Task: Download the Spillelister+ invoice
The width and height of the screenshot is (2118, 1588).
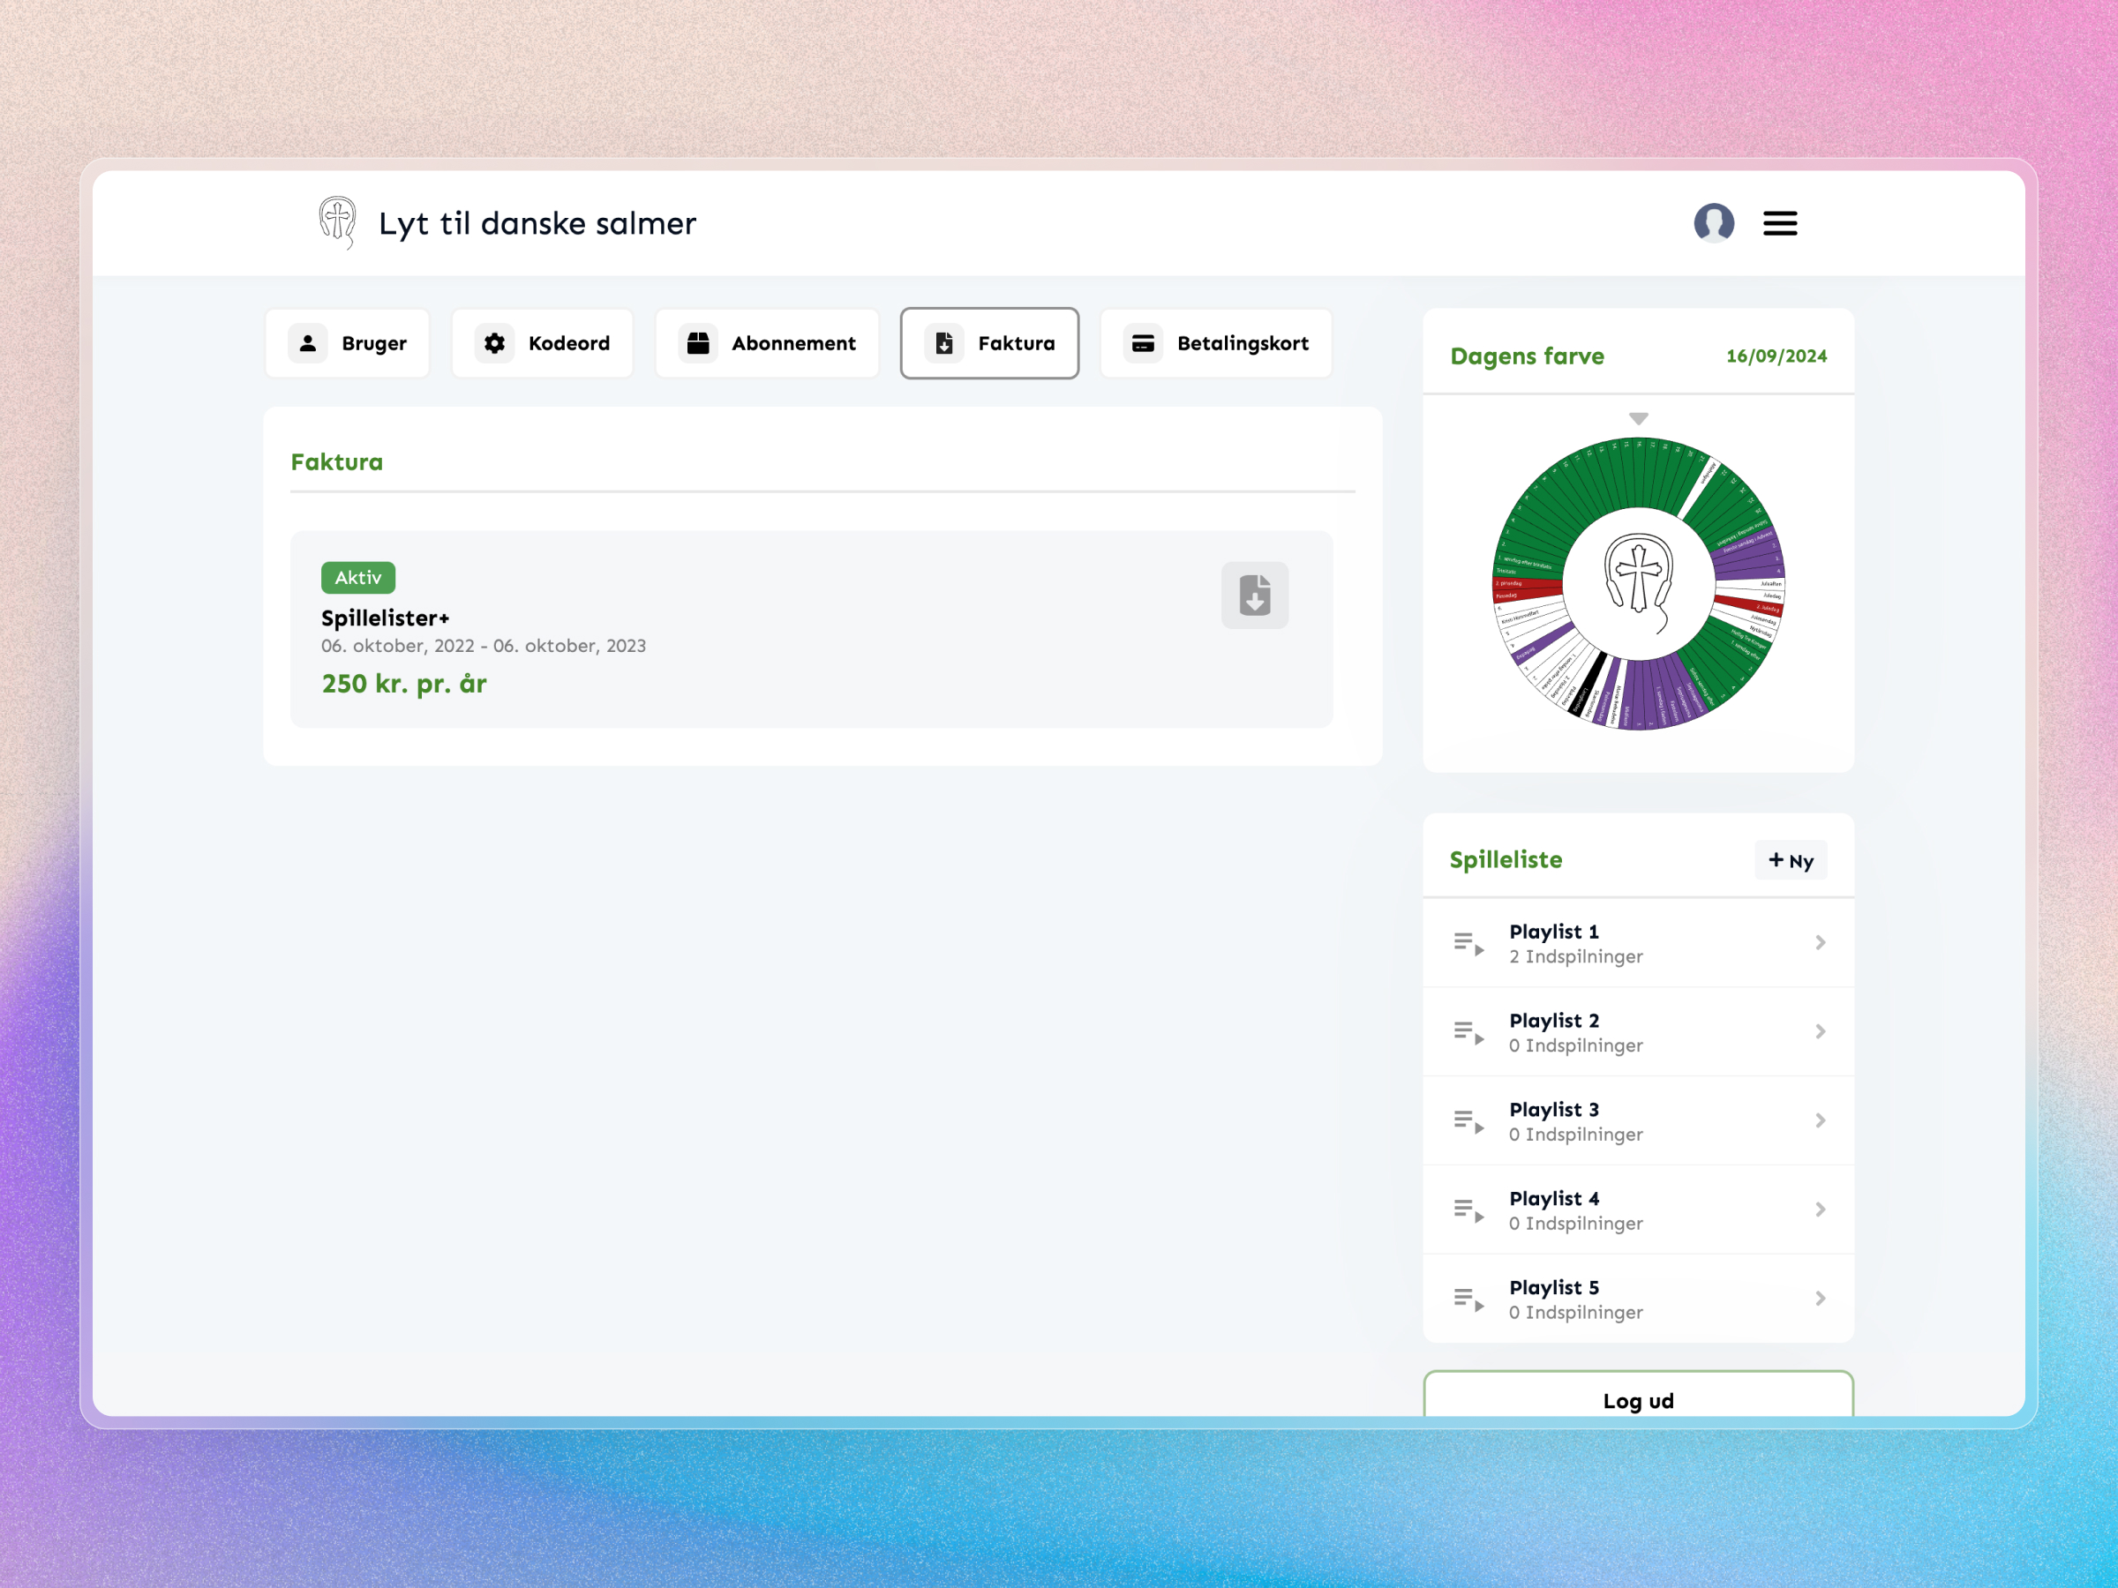Action: tap(1254, 595)
